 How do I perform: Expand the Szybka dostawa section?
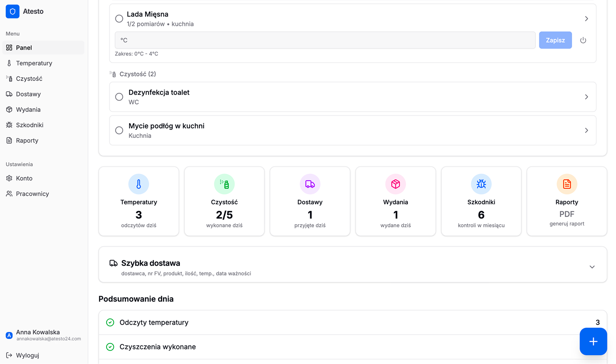pyautogui.click(x=592, y=267)
